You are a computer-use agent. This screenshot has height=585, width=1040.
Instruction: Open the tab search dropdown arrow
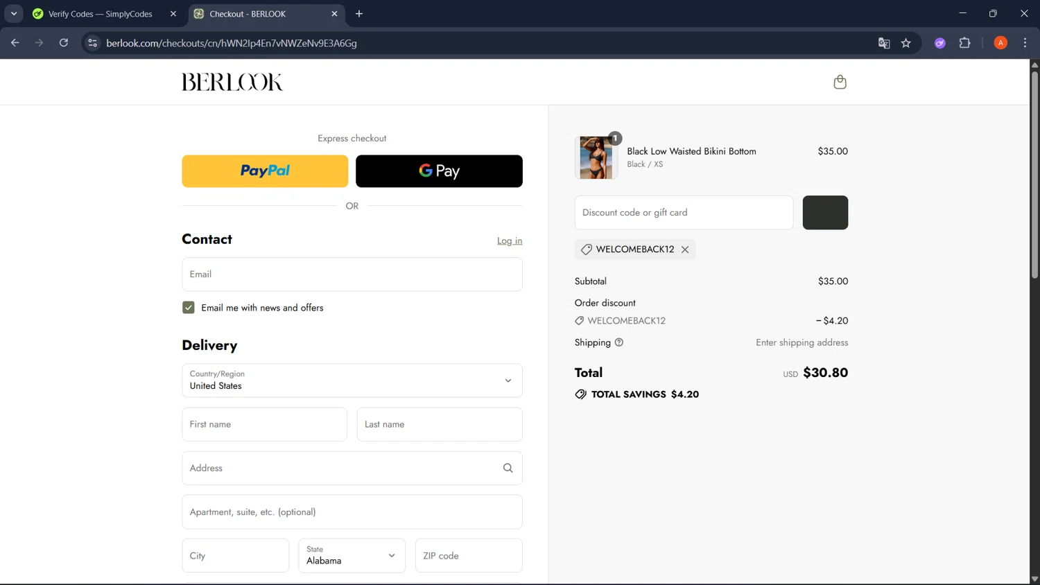point(14,14)
